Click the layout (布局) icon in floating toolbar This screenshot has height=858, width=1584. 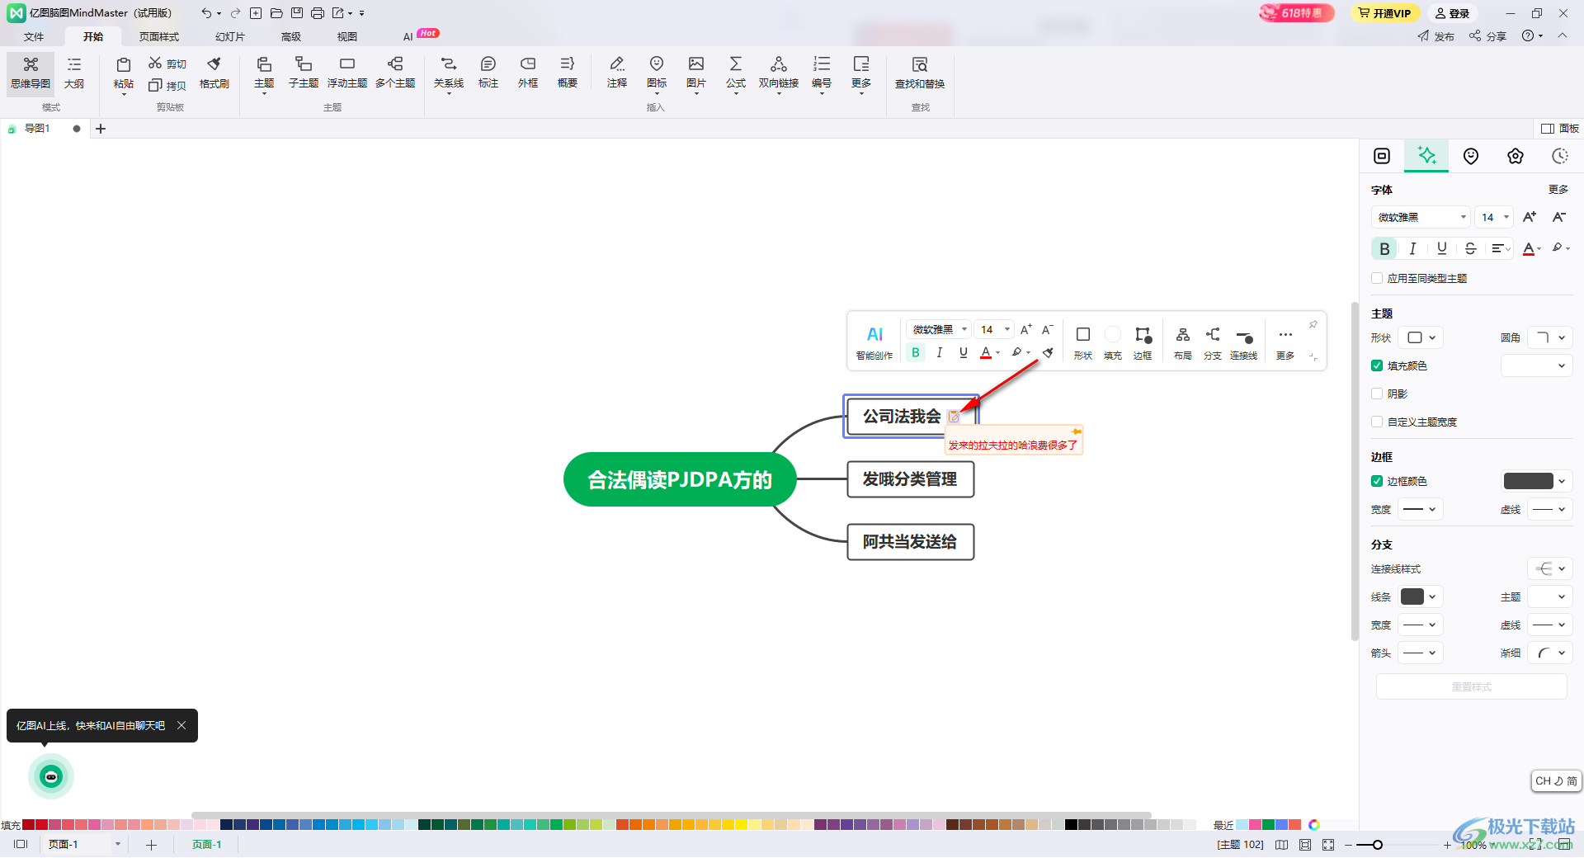(x=1183, y=342)
